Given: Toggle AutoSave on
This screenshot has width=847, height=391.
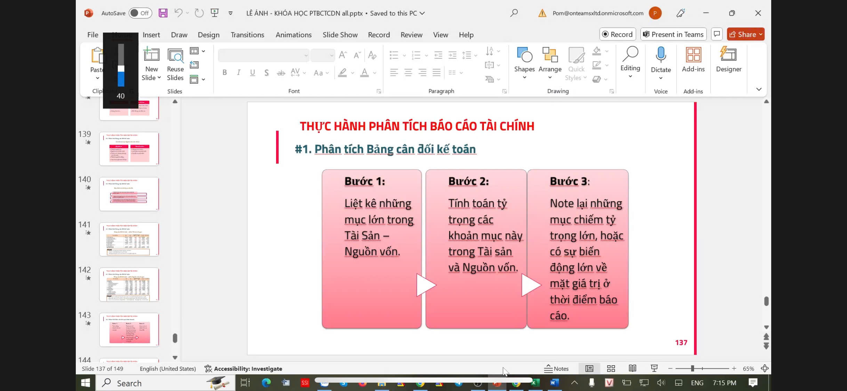Looking at the screenshot, I should [x=140, y=13].
